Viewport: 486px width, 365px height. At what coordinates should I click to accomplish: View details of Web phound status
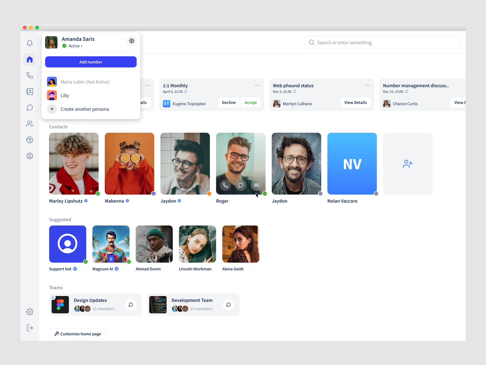tap(356, 102)
